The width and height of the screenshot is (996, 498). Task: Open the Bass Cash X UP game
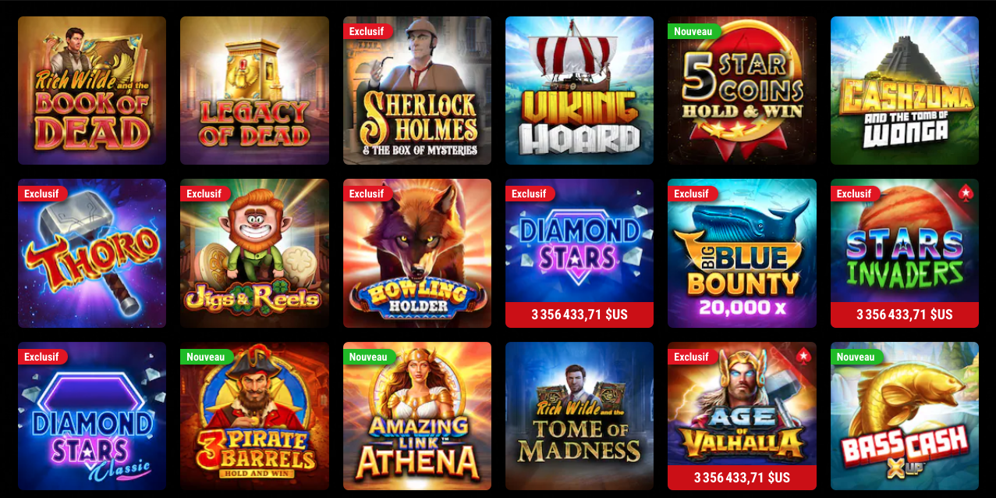(x=905, y=416)
